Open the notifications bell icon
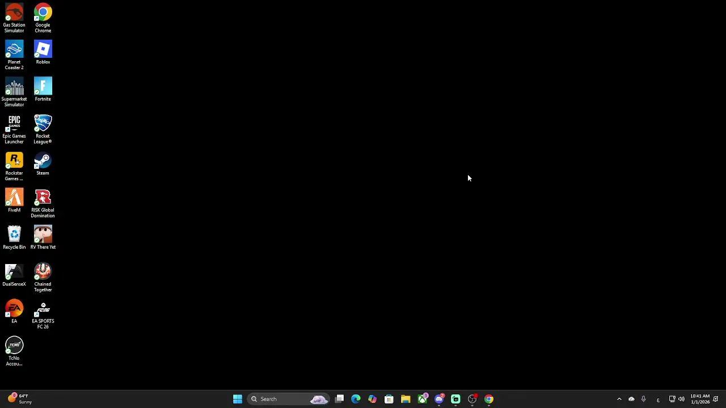 [716, 399]
